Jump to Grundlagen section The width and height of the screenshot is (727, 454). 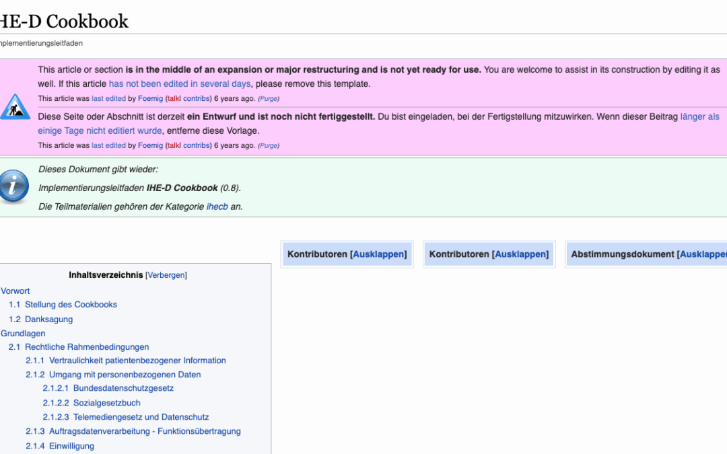coord(23,334)
